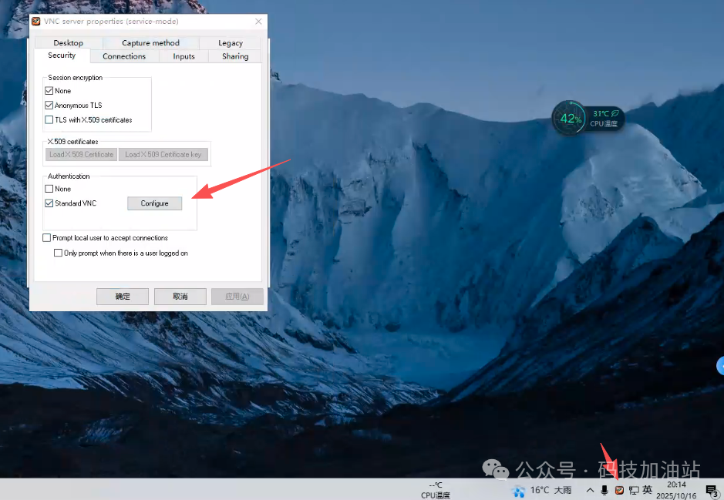Toggle Anonymous TLS checkbox
This screenshot has height=500, width=724.
point(49,106)
